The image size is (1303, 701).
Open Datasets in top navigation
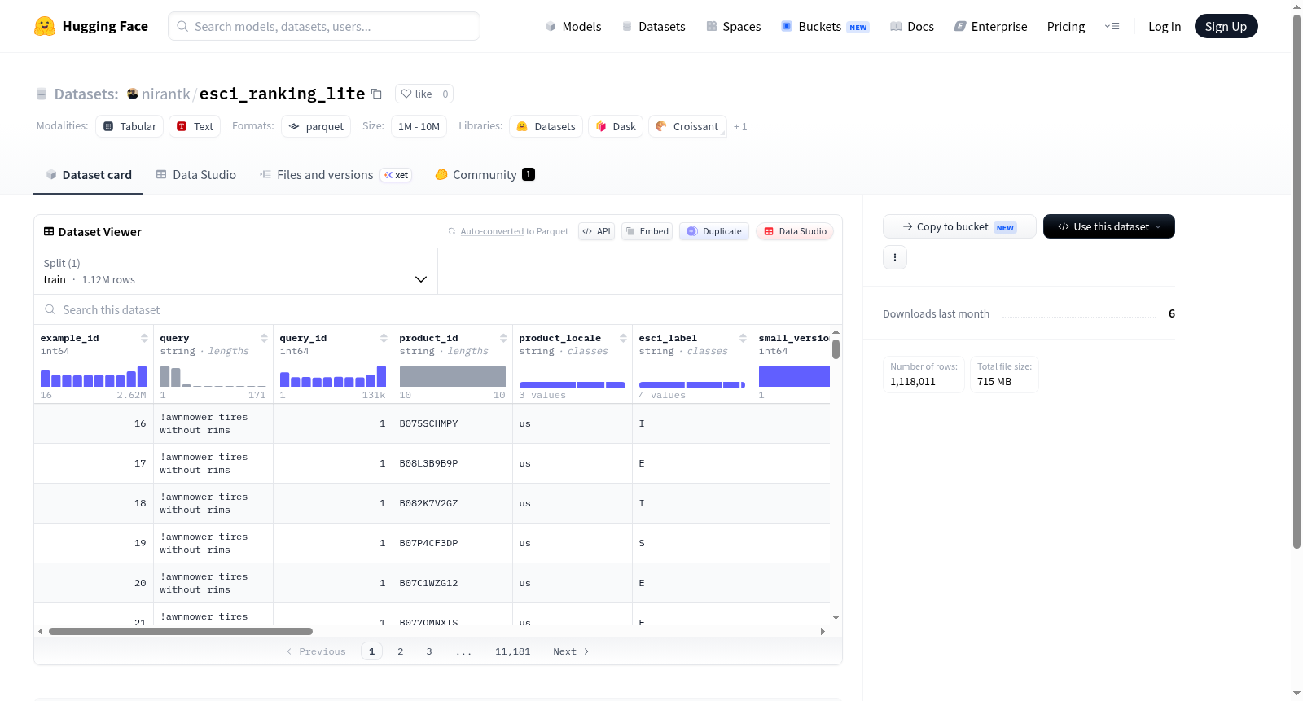(653, 26)
